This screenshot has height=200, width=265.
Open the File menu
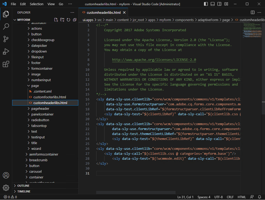tap(13, 4)
